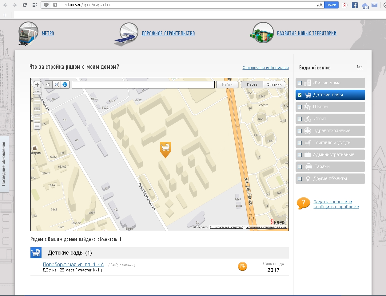386x296 pixels.
Task: Click the map zoom out minus button
Action: pyautogui.click(x=37, y=126)
